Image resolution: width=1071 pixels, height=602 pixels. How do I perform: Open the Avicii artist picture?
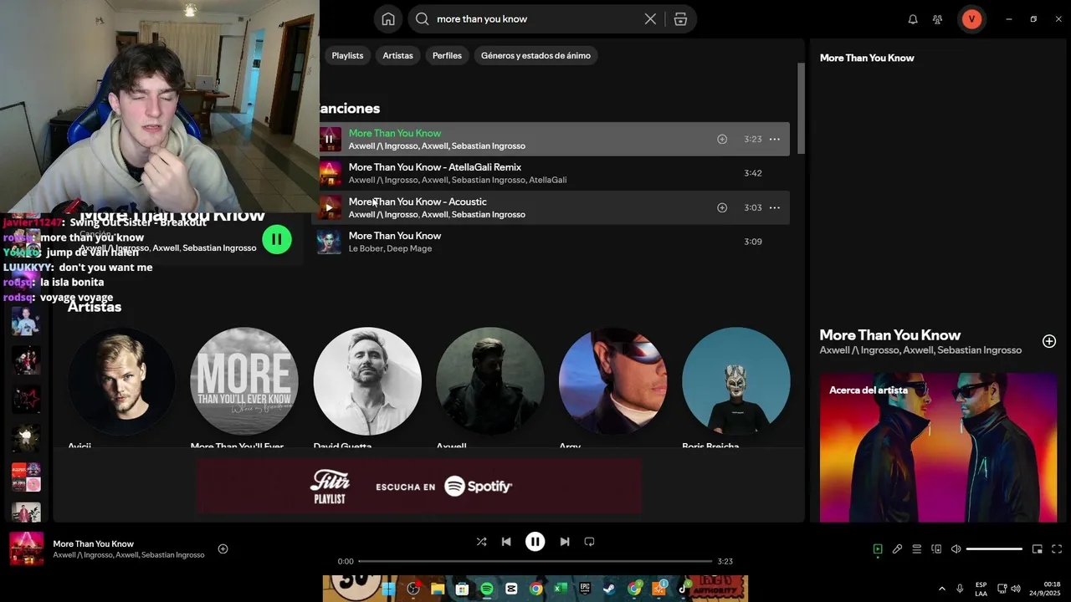(x=121, y=381)
